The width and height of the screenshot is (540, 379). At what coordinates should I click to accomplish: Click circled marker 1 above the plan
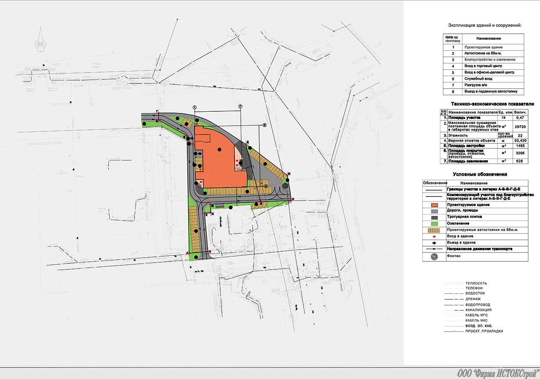click(x=195, y=108)
